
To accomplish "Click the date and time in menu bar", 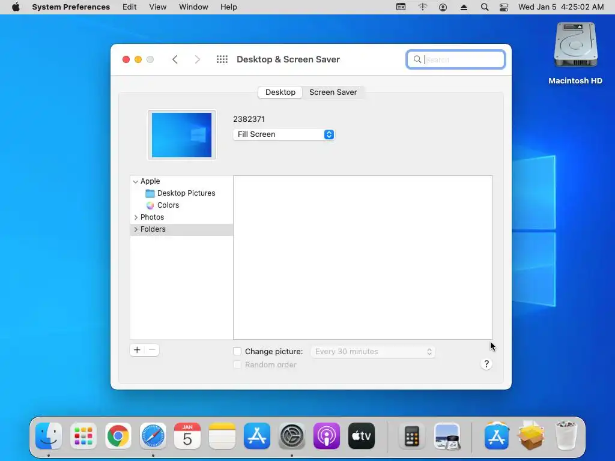I will click(x=561, y=7).
